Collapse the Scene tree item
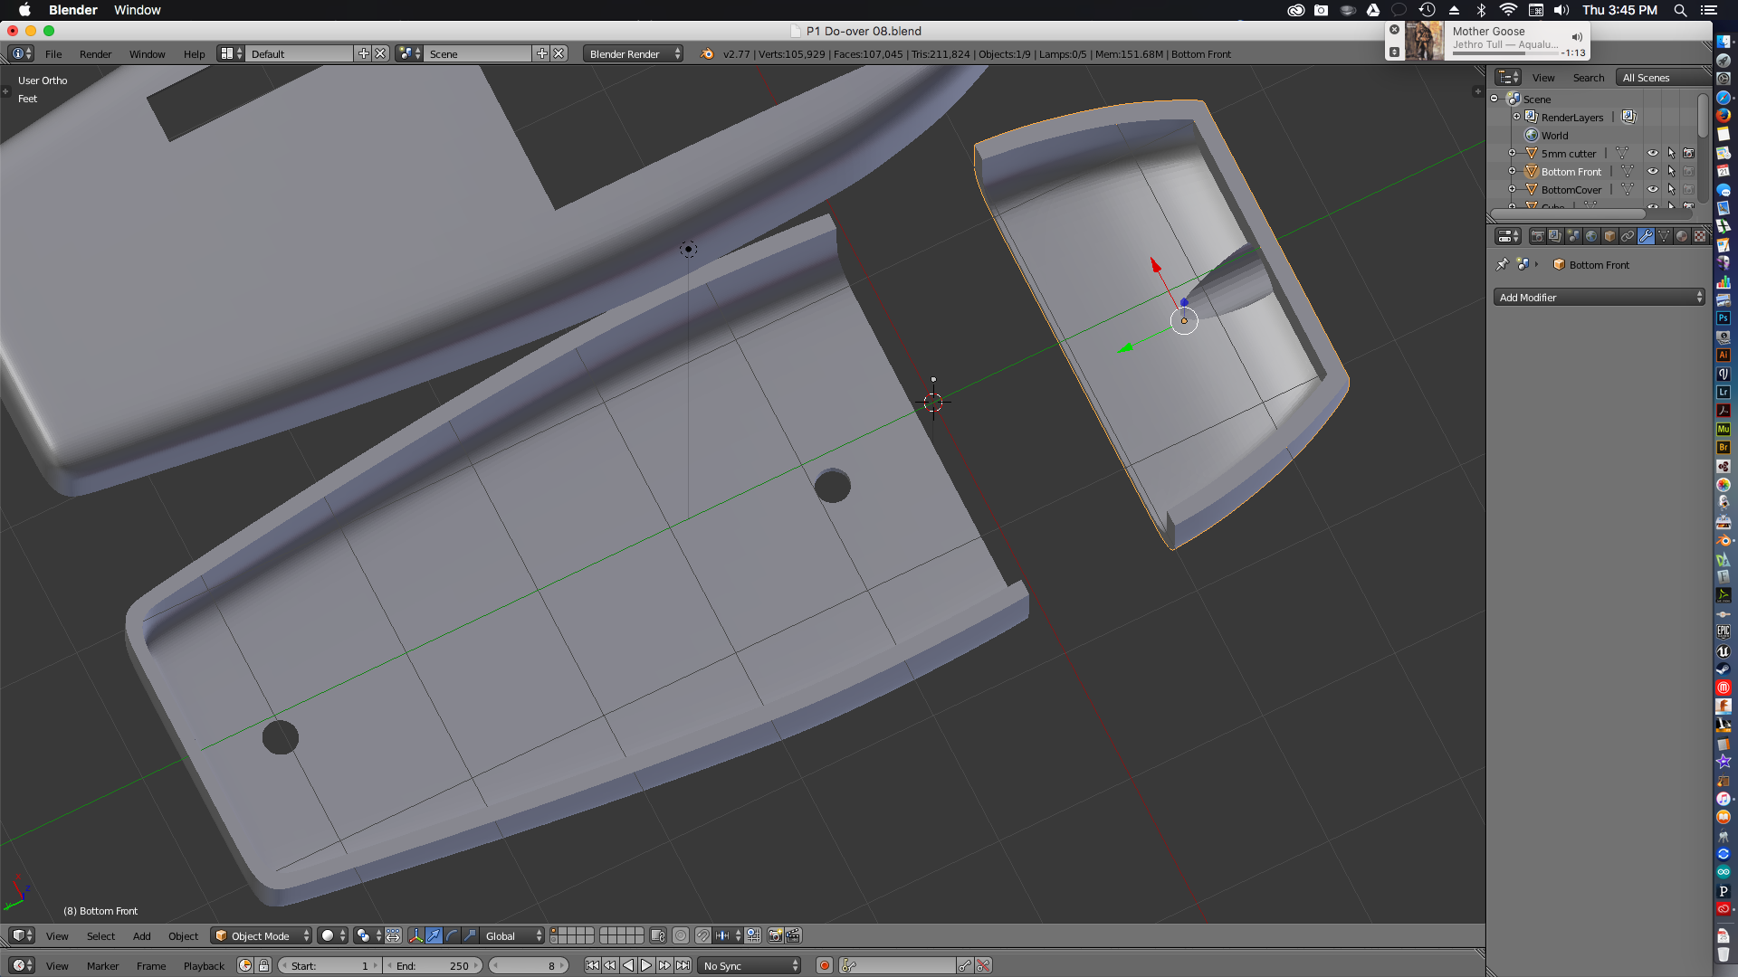This screenshot has height=977, width=1738. pos(1494,99)
